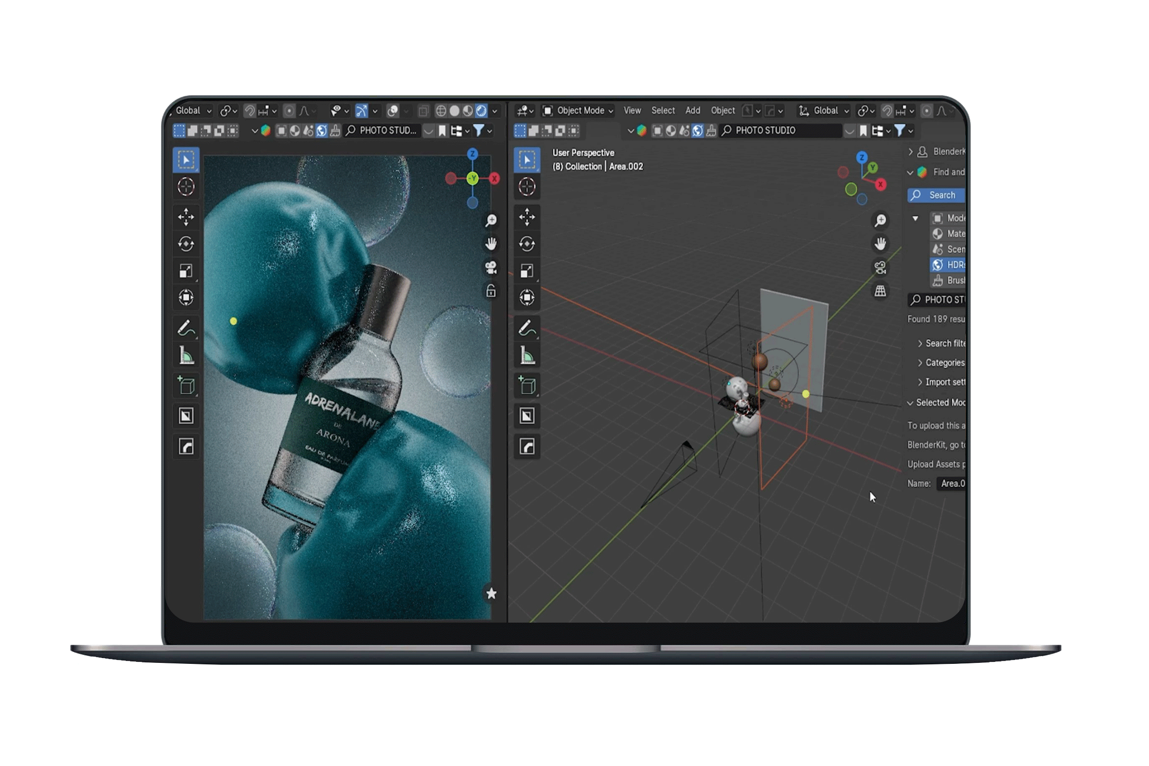1149x766 pixels.
Task: Select the HDRs asset type entry
Action: 948,265
